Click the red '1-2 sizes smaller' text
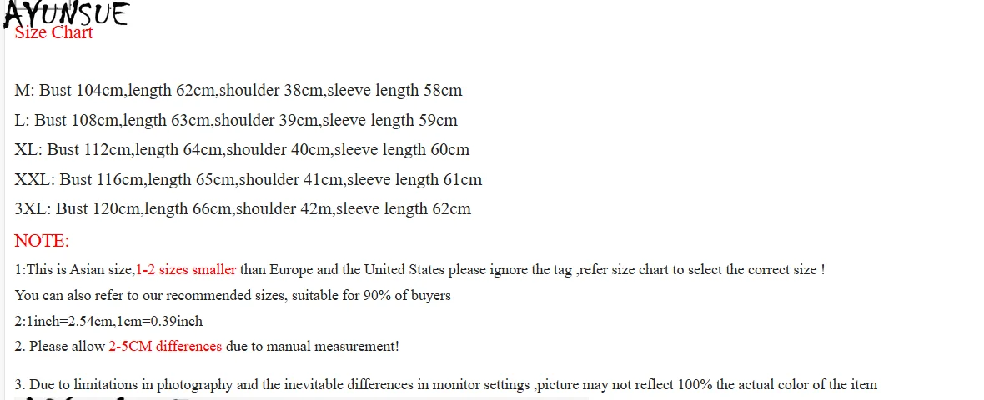 186,270
